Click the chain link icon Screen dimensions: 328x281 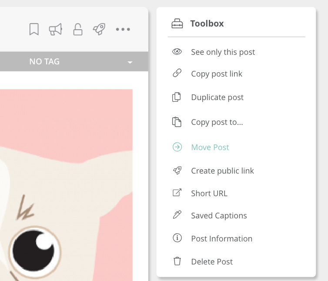pyautogui.click(x=177, y=73)
